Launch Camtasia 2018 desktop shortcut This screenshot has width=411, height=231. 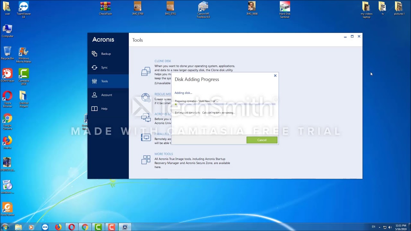point(23,77)
